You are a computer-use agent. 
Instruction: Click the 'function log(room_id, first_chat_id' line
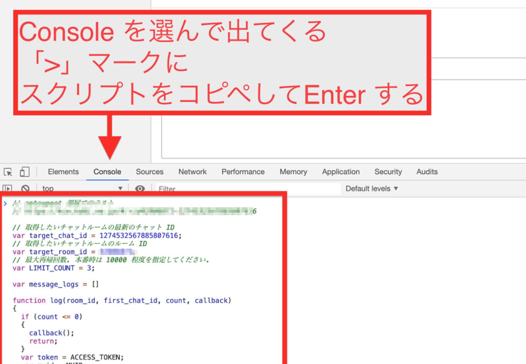click(122, 300)
